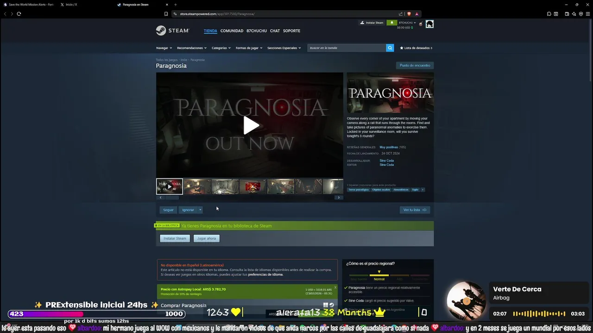Click the Ver tu lista button

point(415,210)
